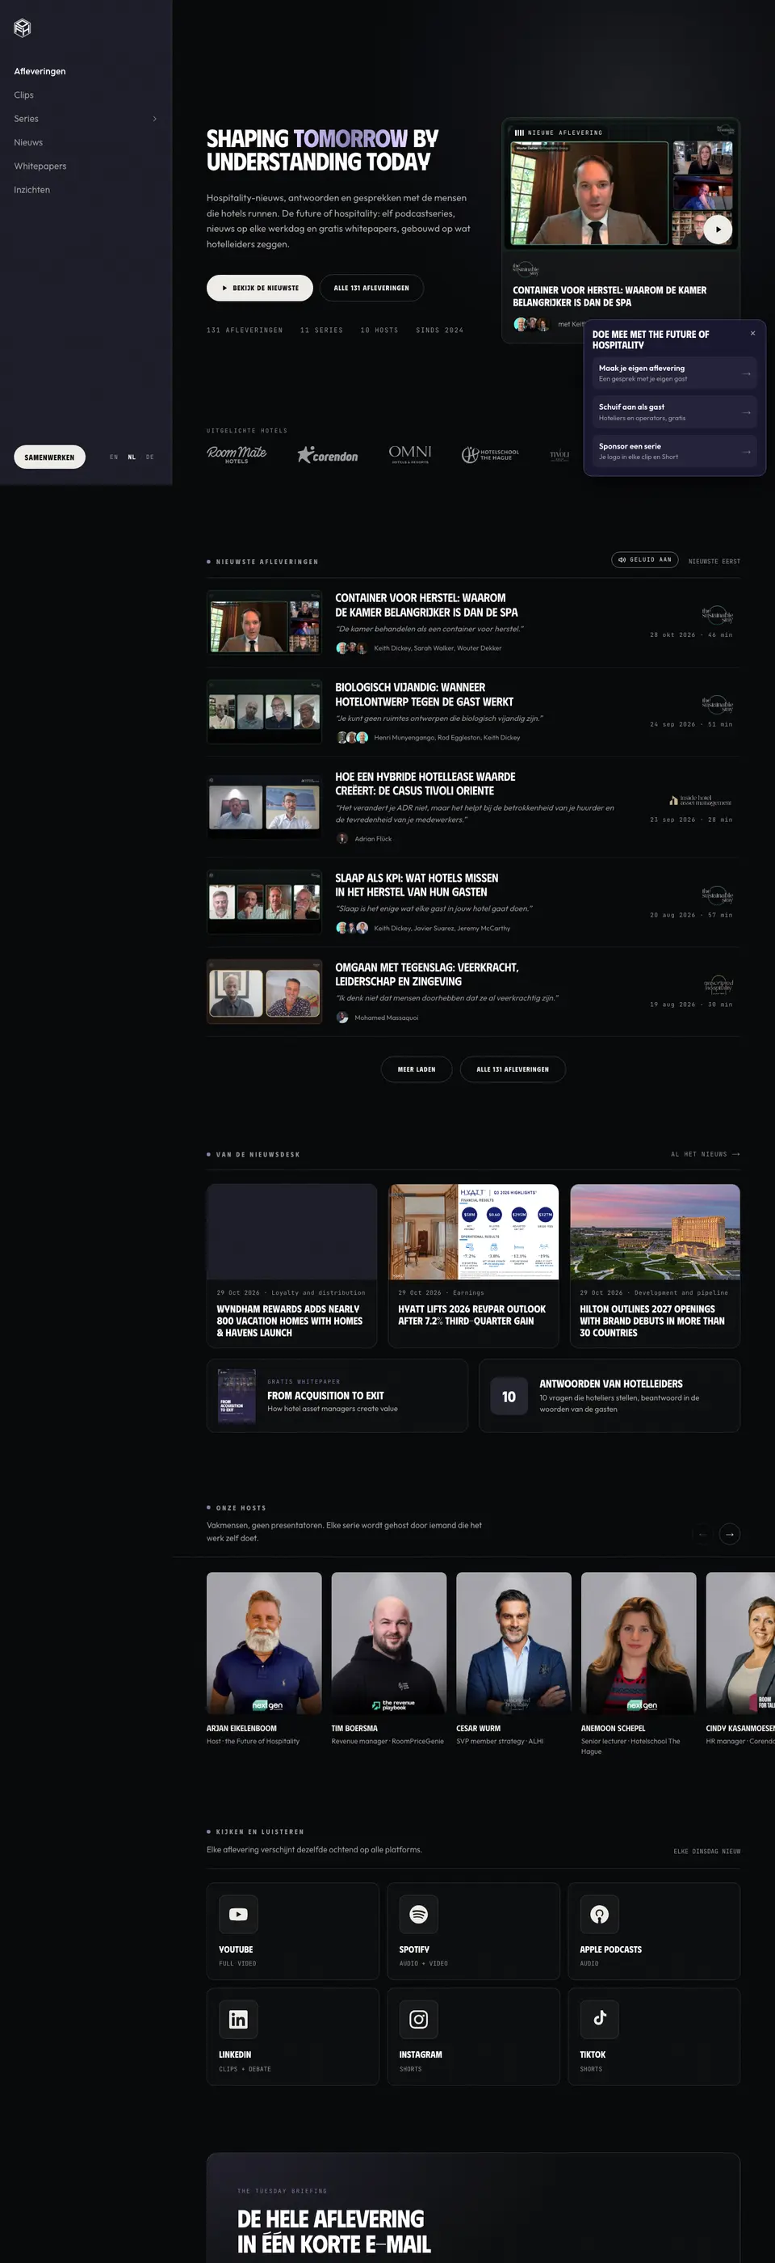Screen dimensions: 775x2263
Task: Click Alle 131 afleveringen below list
Action: [x=513, y=1069]
